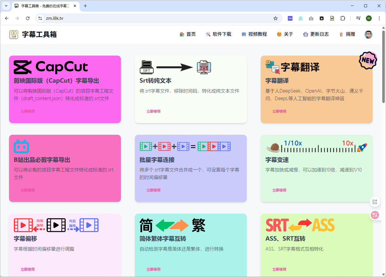Click 立即使用 on the CapCut card
Image resolution: width=386 pixels, height=277 pixels.
[28, 111]
